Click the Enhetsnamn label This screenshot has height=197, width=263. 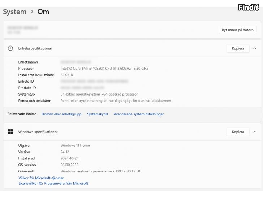tap(28, 62)
